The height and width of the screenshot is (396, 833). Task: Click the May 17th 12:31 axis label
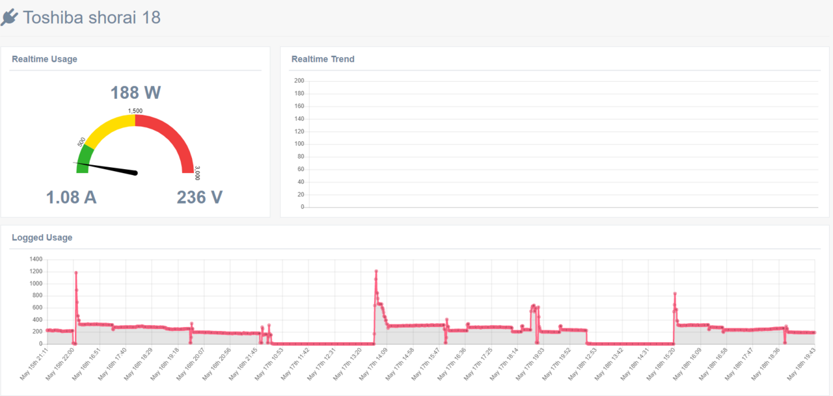[x=322, y=363]
